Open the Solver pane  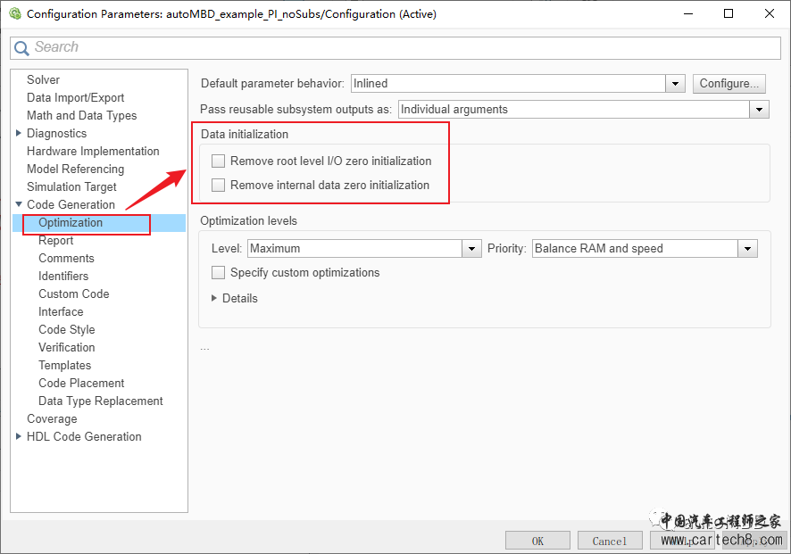coord(43,79)
